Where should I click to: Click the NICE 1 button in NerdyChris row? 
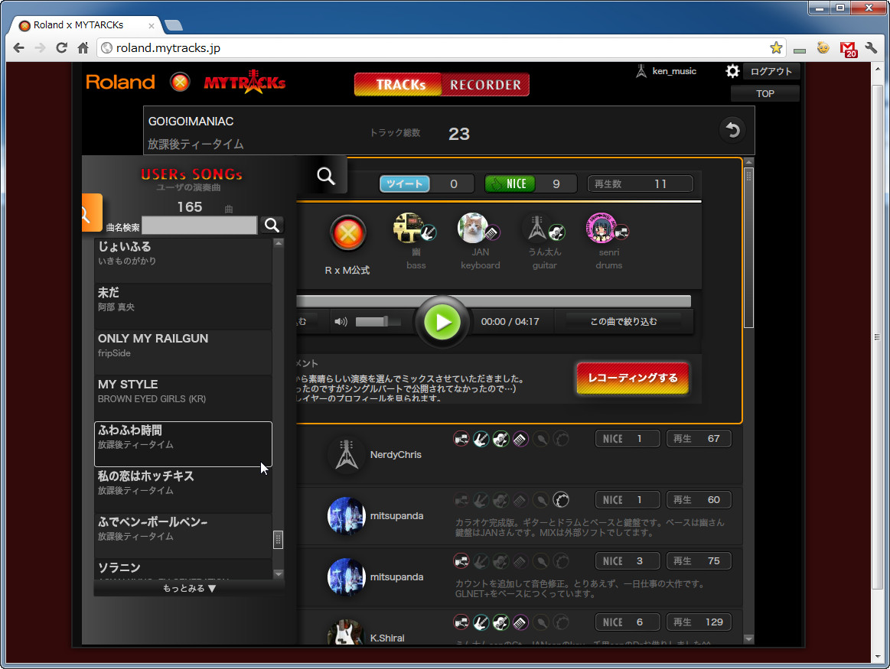tap(628, 439)
